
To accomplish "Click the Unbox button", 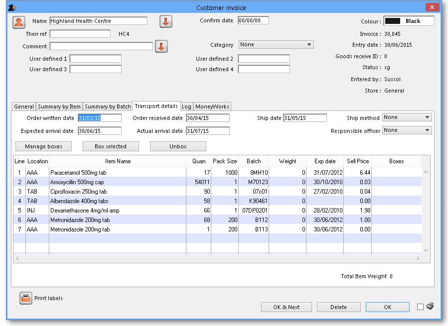I will point(178,146).
